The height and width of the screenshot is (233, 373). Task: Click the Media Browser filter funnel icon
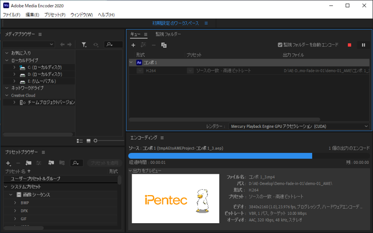point(84,44)
